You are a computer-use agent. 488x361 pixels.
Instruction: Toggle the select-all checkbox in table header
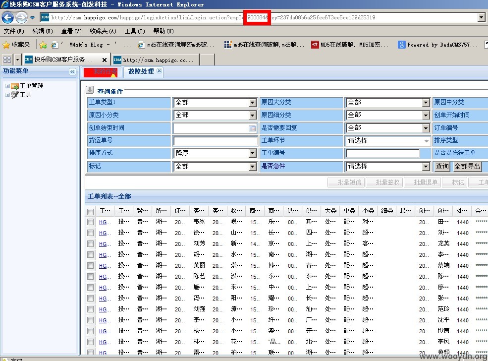(90, 212)
